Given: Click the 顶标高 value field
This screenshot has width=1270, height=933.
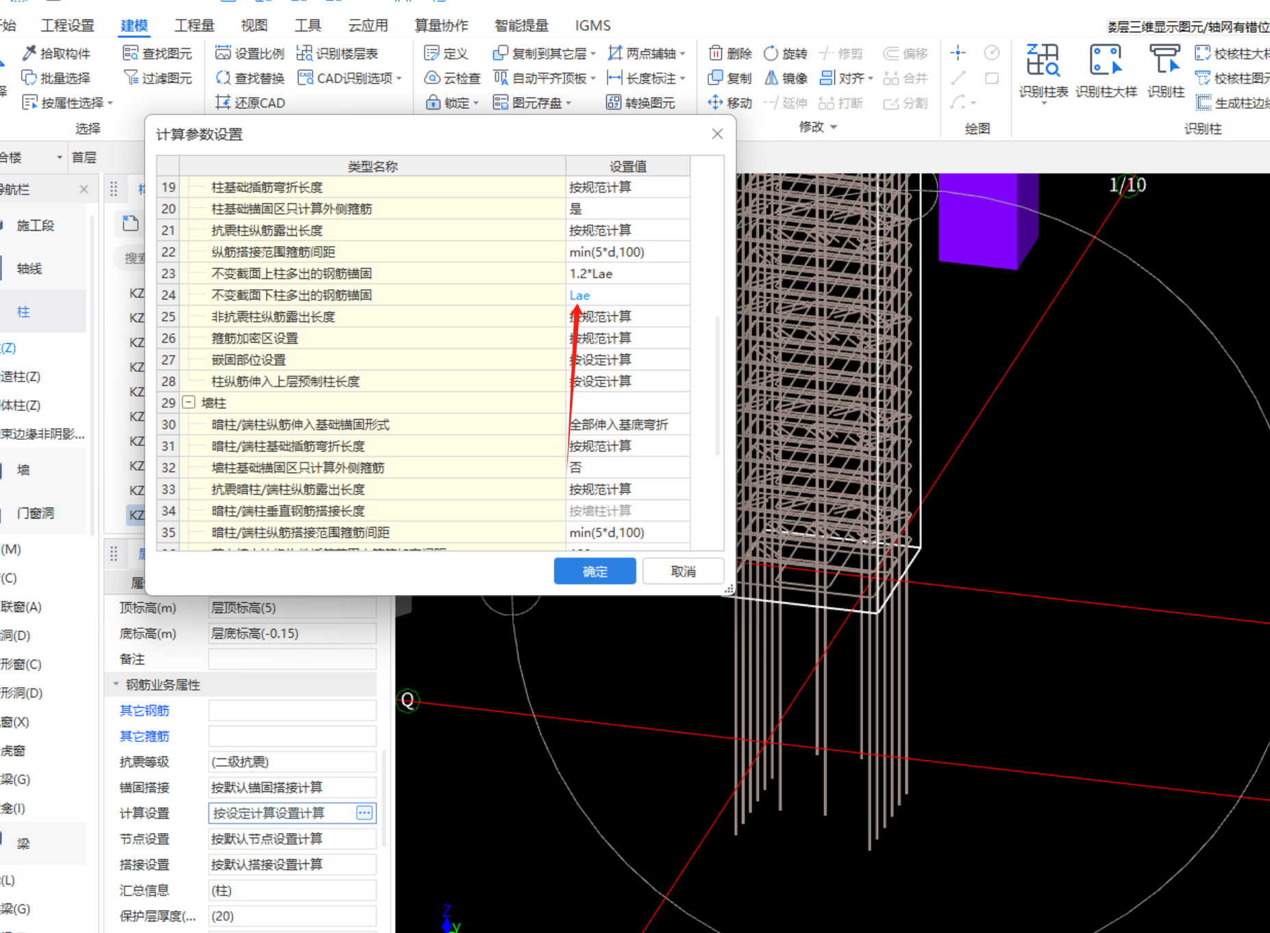Looking at the screenshot, I should [x=292, y=608].
